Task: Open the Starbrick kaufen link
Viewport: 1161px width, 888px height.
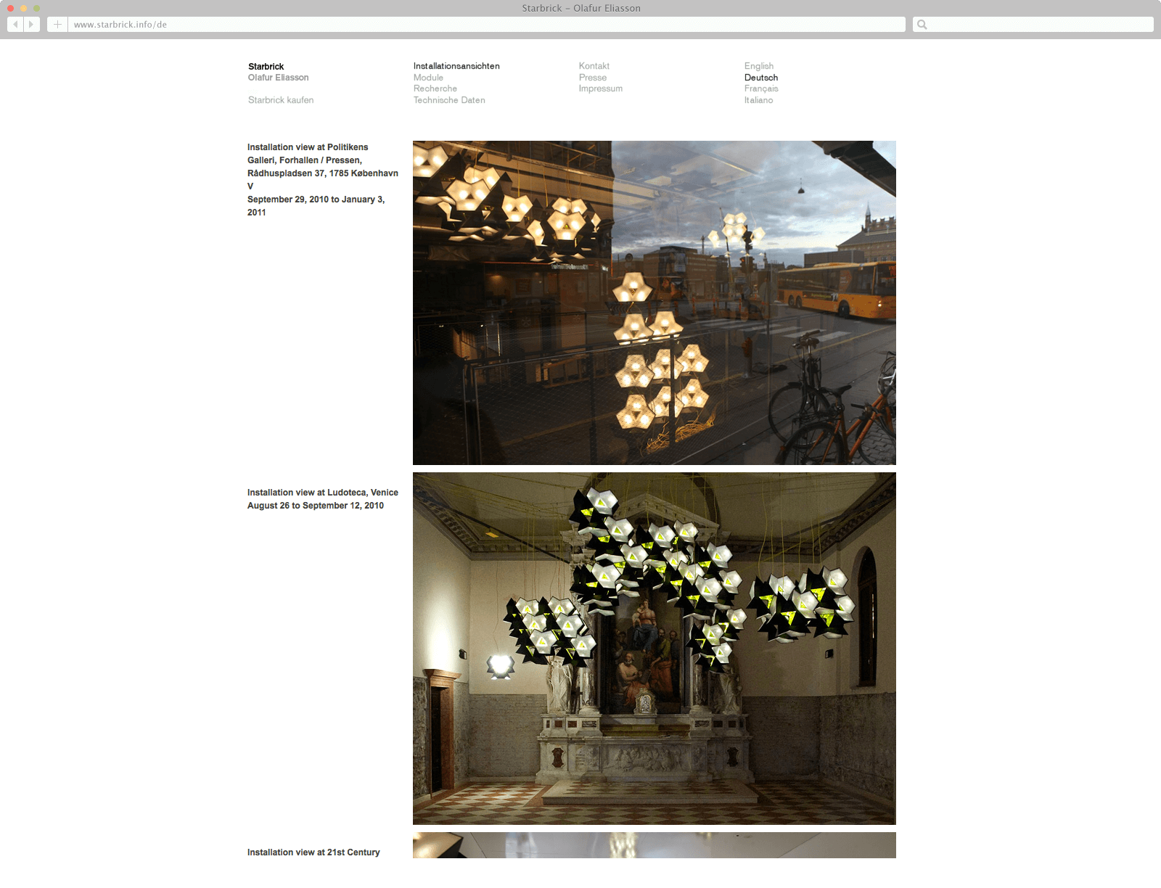Action: [x=281, y=100]
